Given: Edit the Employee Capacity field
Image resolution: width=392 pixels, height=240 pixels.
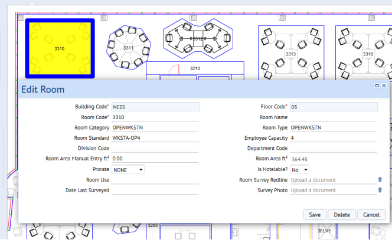Looking at the screenshot, I should click(x=334, y=138).
